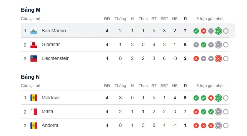247x136 pixels.
Task: Click the Andorra flag icon
Action: tap(33, 125)
